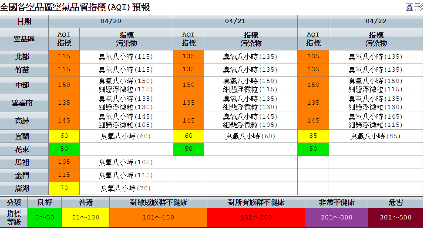Click 馬祖 AQI 105 cell
Image resolution: width=424 pixels, height=229 pixels.
[x=64, y=162]
